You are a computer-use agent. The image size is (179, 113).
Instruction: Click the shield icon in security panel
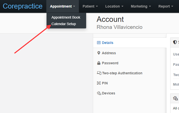pyautogui.click(x=175, y=42)
